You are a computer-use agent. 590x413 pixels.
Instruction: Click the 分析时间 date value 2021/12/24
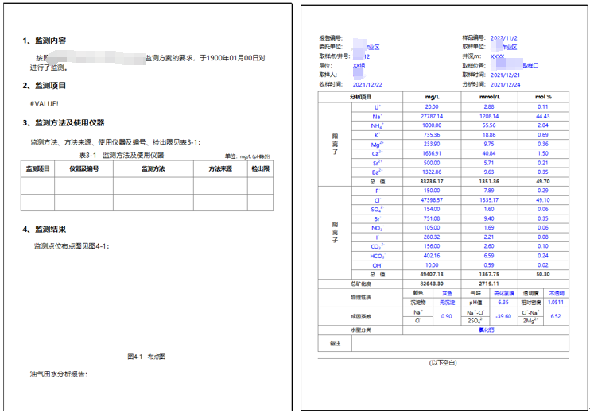pyautogui.click(x=505, y=84)
